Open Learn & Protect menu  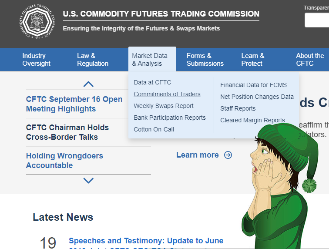(252, 59)
